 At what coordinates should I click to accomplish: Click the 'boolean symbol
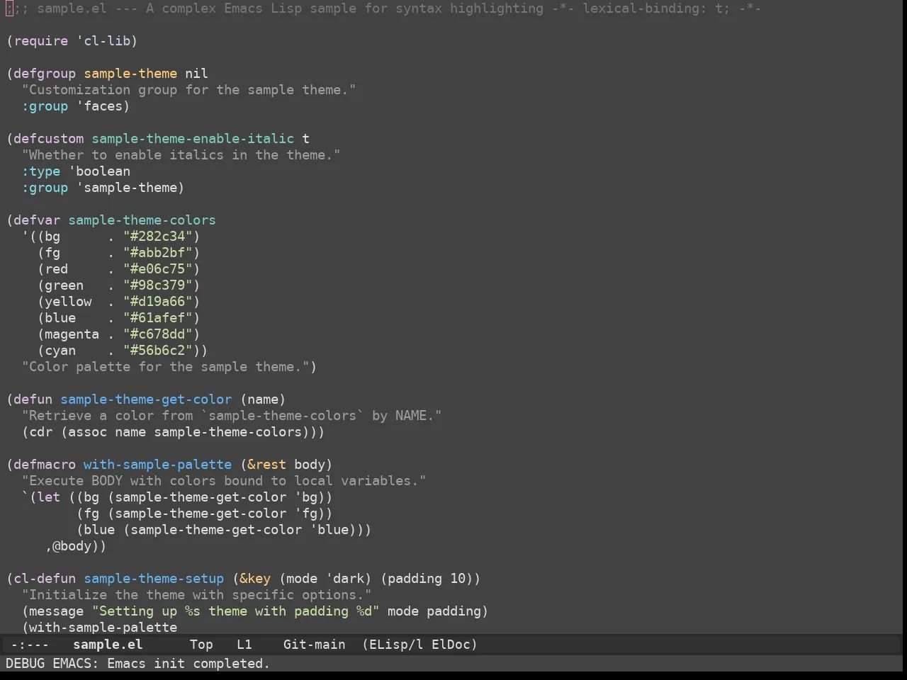[99, 171]
